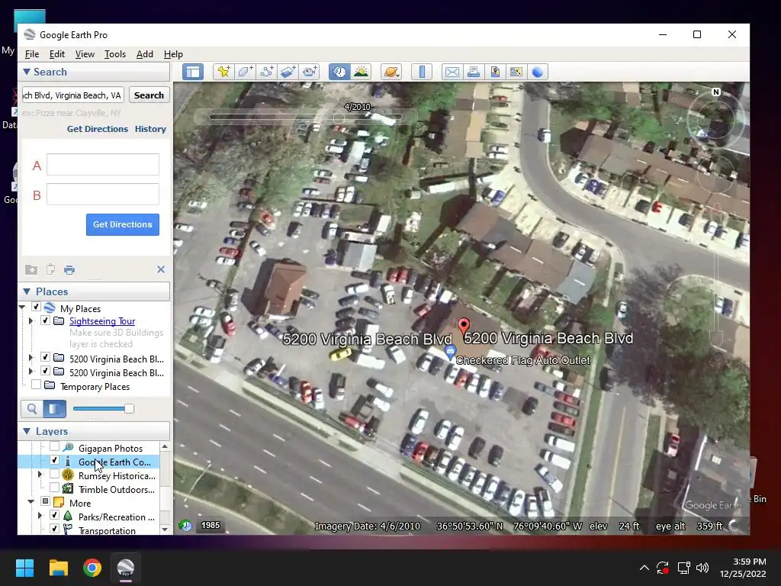Open Windows Start menu
The width and height of the screenshot is (781, 586).
24,568
